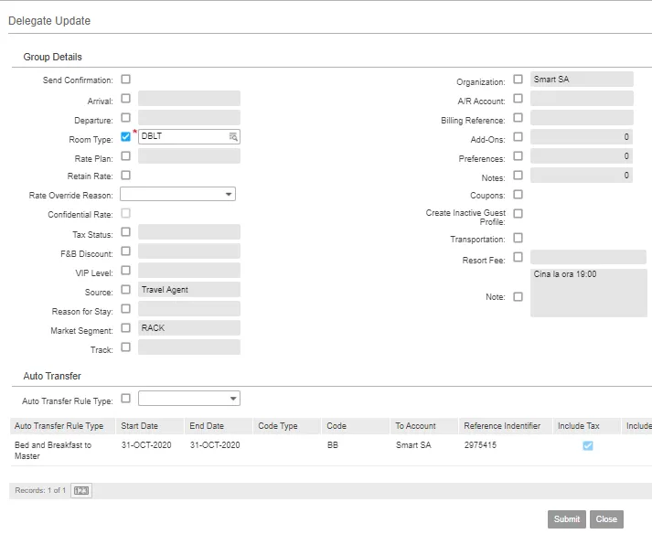Enable the Send Confirmation checkbox

[x=125, y=79]
